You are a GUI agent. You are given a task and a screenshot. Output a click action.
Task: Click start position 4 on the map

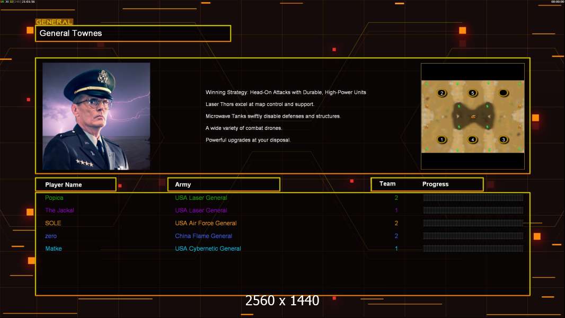[472, 140]
